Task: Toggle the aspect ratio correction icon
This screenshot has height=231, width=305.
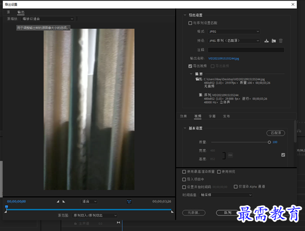Action: [129, 202]
